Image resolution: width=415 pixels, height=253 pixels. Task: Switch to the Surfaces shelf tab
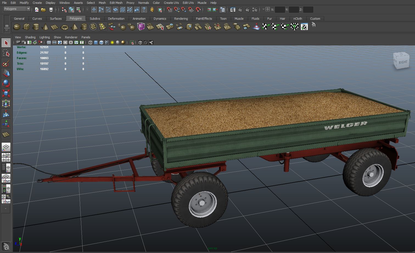click(56, 19)
